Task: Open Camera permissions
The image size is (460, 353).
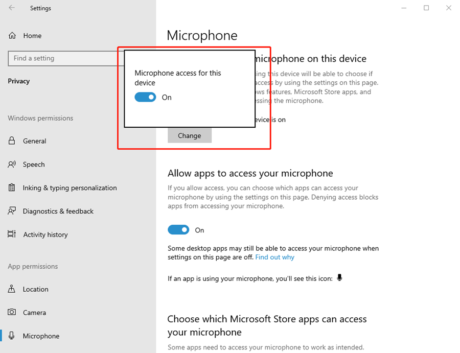Action: click(34, 313)
